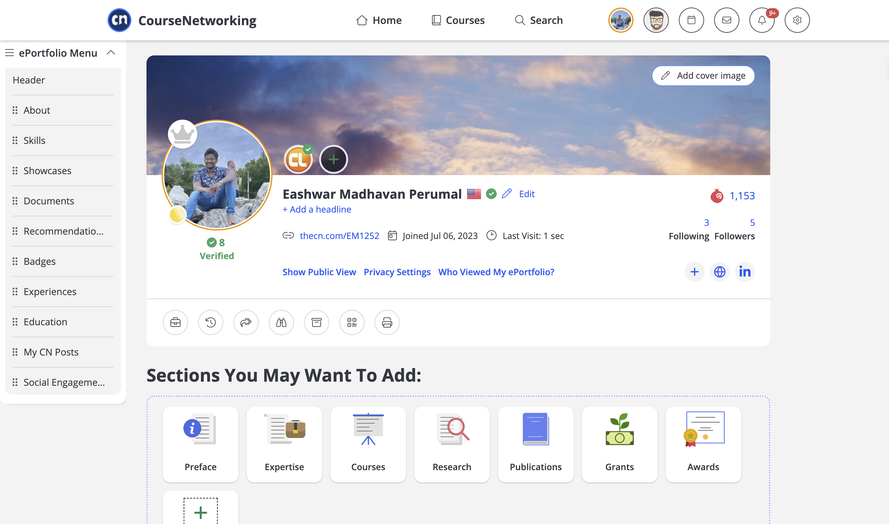Open thecn.com/EM1252 profile link
Image resolution: width=889 pixels, height=524 pixels.
click(x=339, y=236)
